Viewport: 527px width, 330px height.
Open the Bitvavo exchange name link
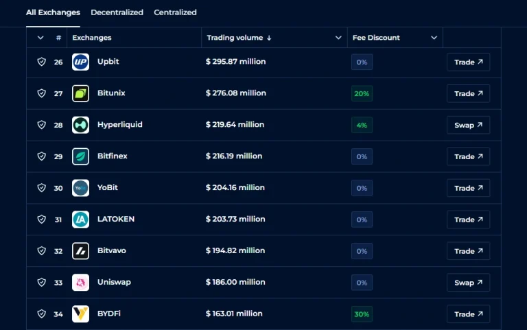(112, 250)
